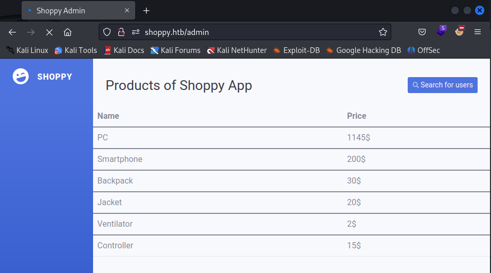Click the Shoppy smiley logo icon
This screenshot has width=491, height=273.
21,77
